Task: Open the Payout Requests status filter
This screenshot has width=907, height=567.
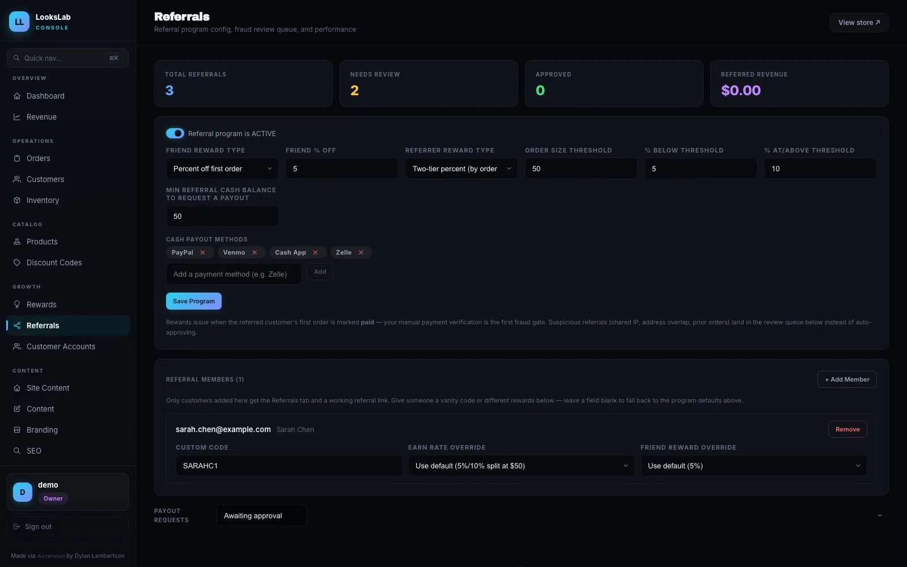Action: point(262,515)
